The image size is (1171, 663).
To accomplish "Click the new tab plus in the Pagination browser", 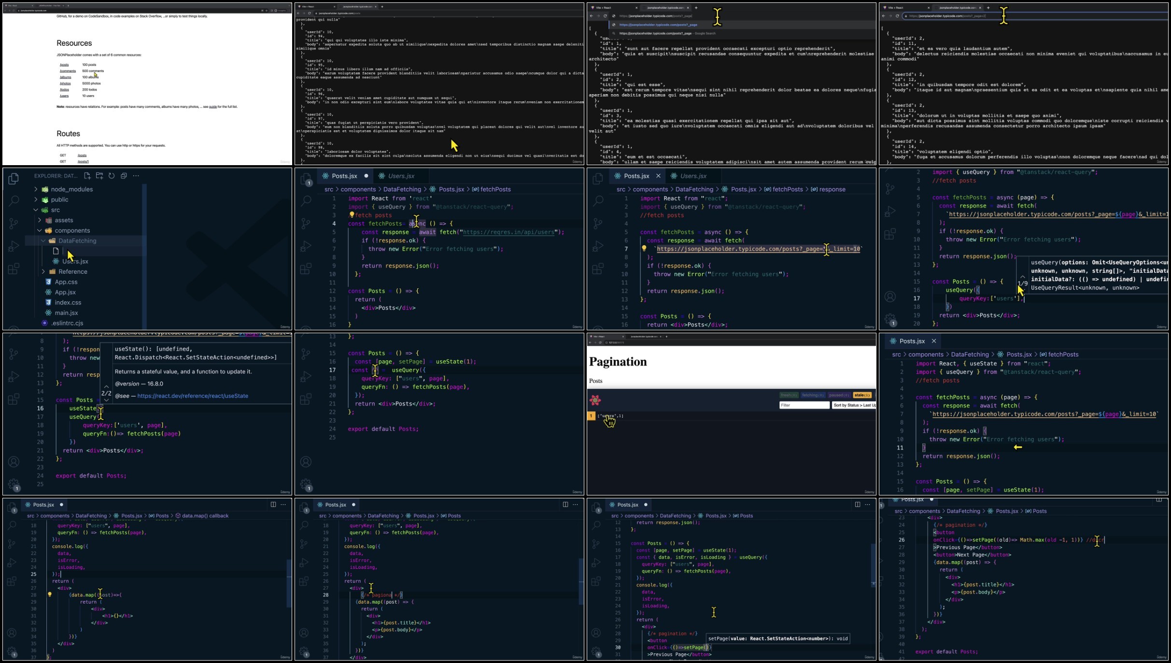I will (x=666, y=337).
